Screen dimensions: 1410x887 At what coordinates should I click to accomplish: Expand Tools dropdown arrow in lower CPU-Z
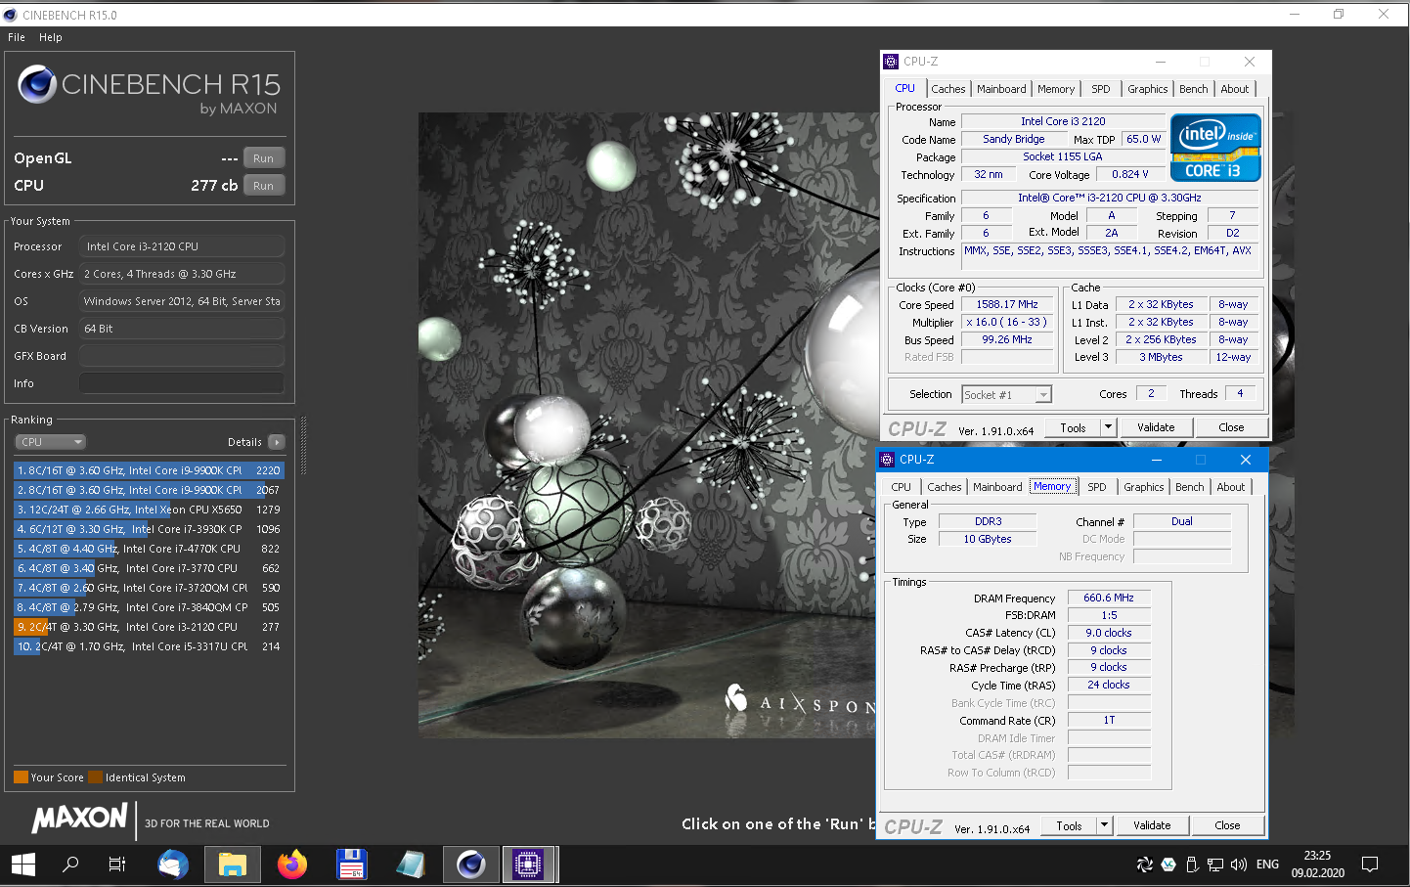[1104, 825]
